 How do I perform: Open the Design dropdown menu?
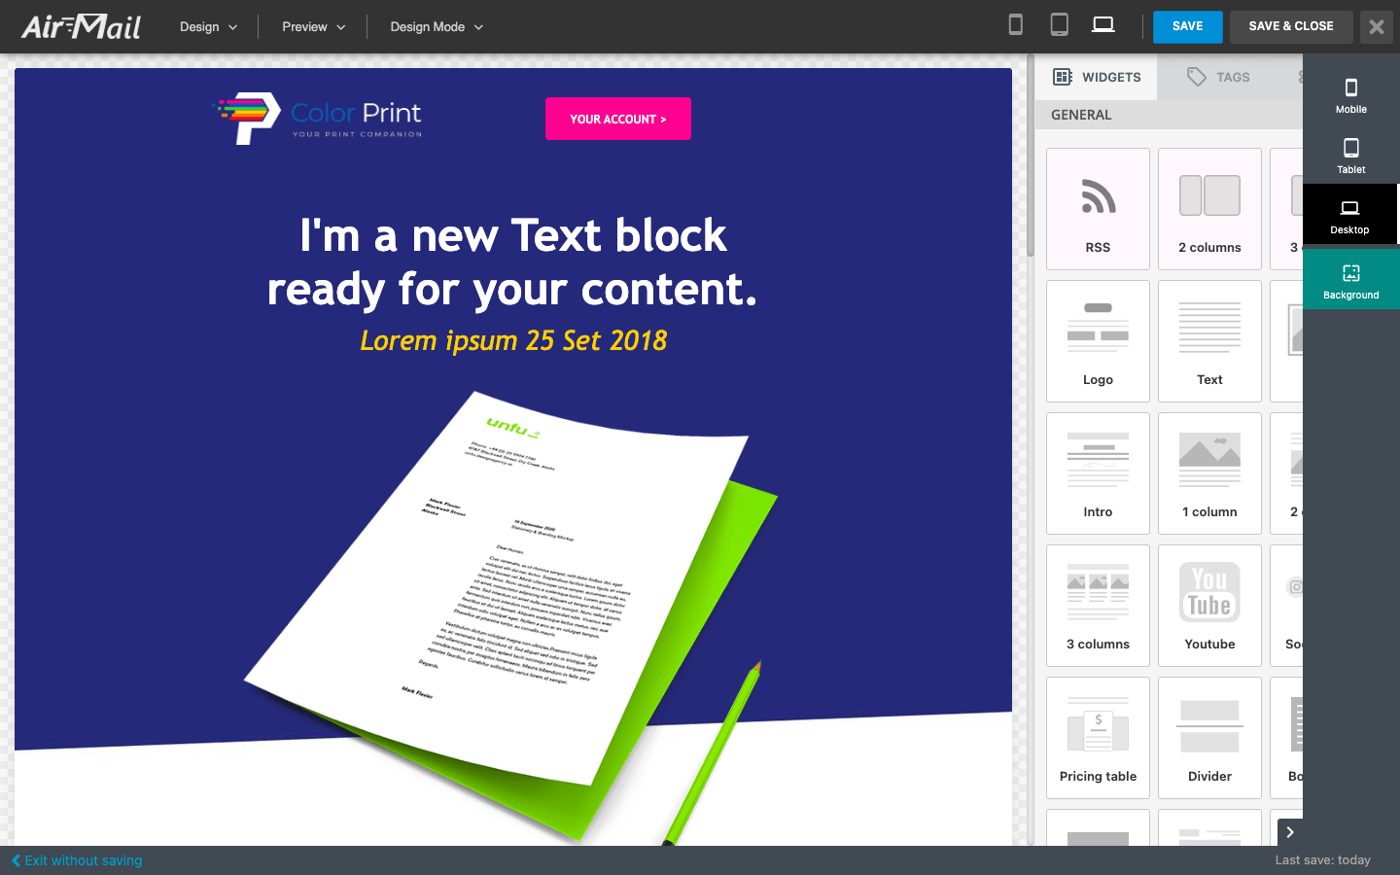coord(208,27)
